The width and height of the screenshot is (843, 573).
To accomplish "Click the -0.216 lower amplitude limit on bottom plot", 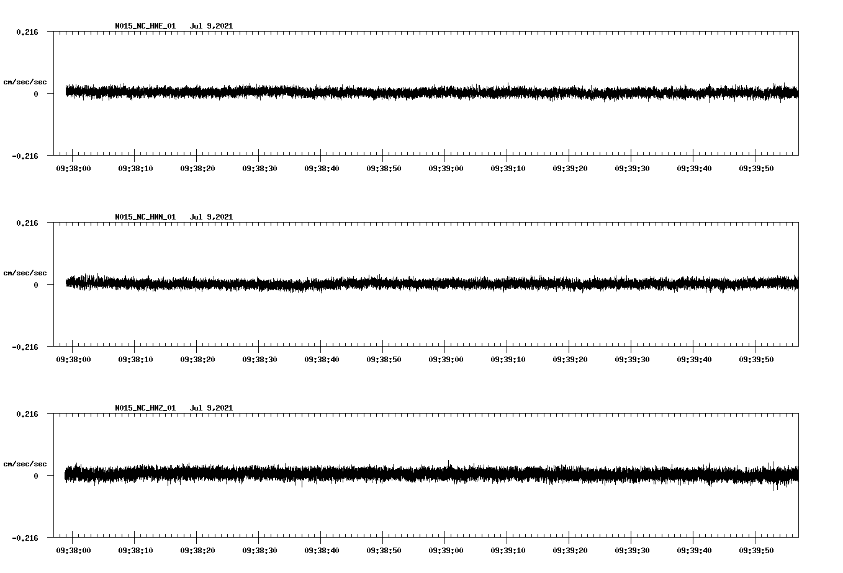I will (24, 539).
